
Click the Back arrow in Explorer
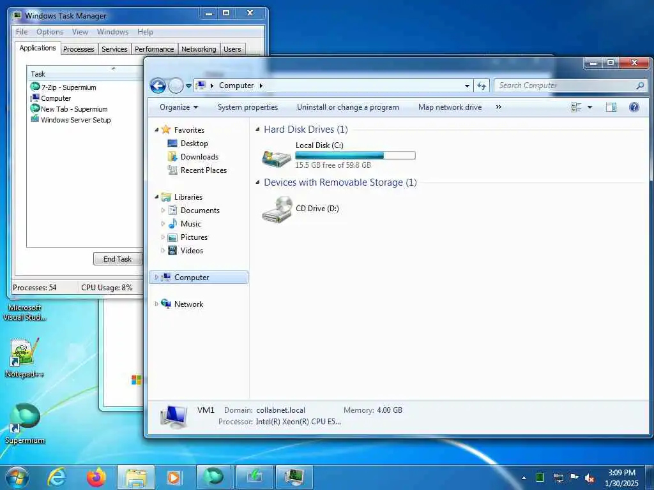(x=158, y=86)
